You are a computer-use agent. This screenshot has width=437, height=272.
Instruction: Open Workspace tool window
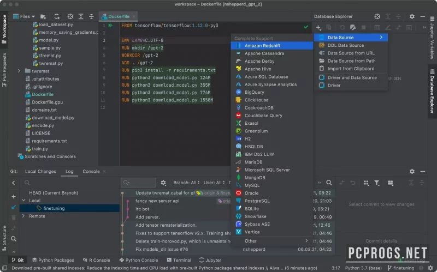pos(4,29)
